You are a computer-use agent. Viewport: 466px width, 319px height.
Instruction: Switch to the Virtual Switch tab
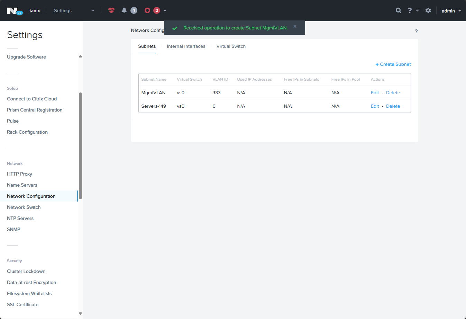231,46
